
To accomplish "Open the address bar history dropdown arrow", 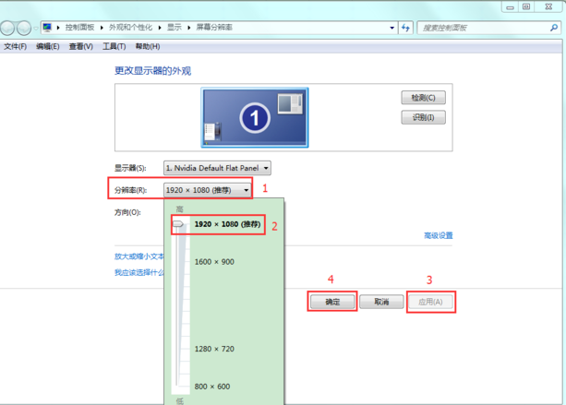I will coord(392,28).
